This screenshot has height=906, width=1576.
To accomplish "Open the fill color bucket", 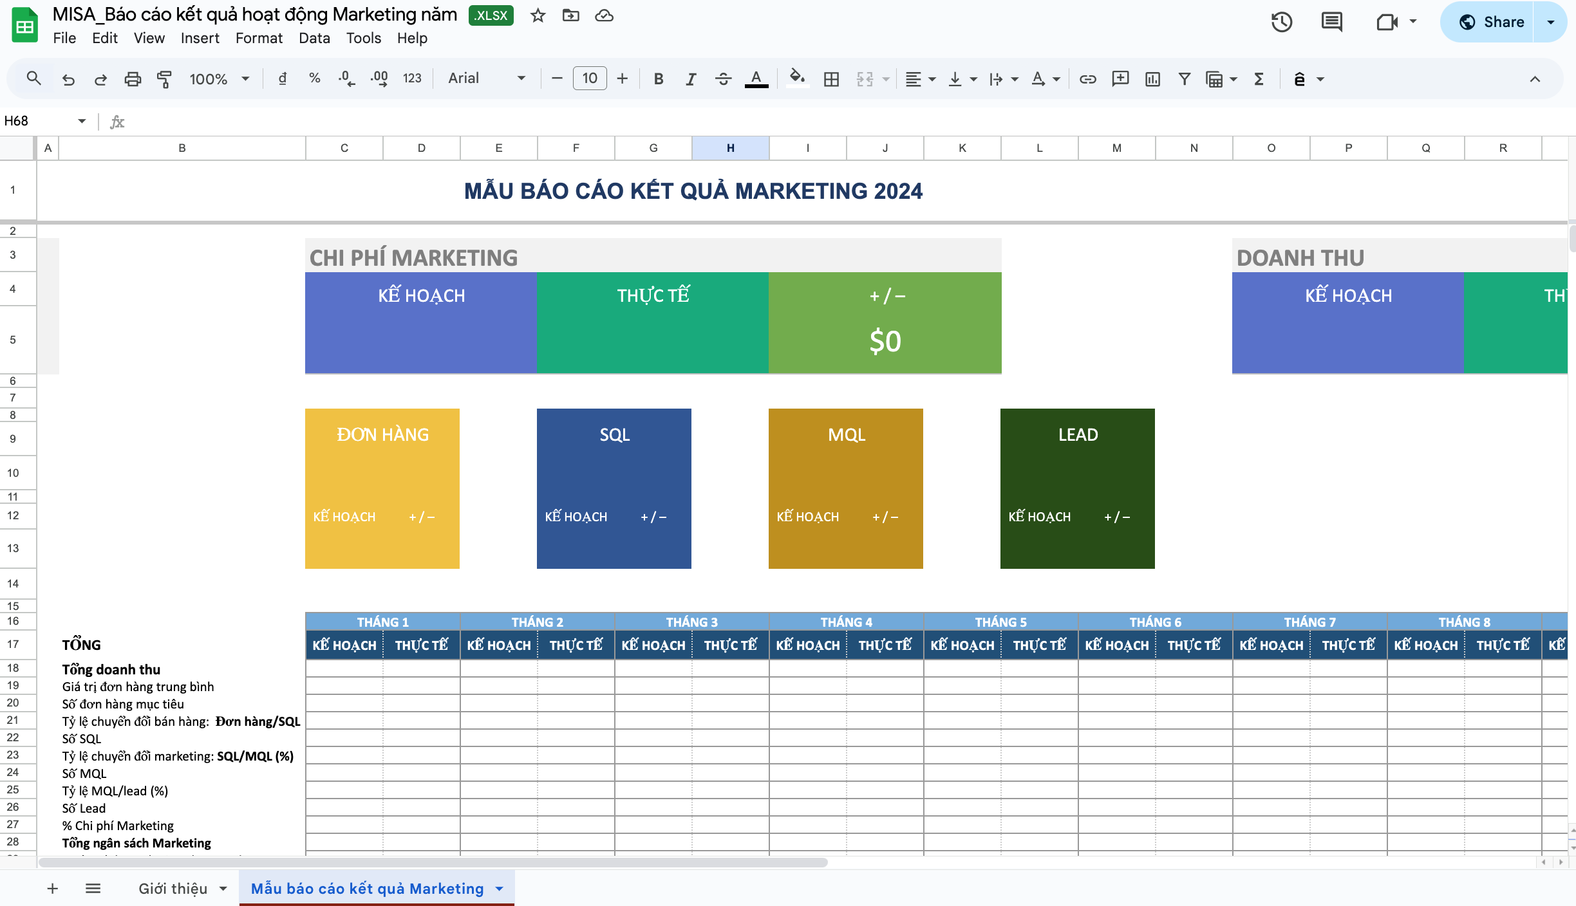I will (x=797, y=78).
